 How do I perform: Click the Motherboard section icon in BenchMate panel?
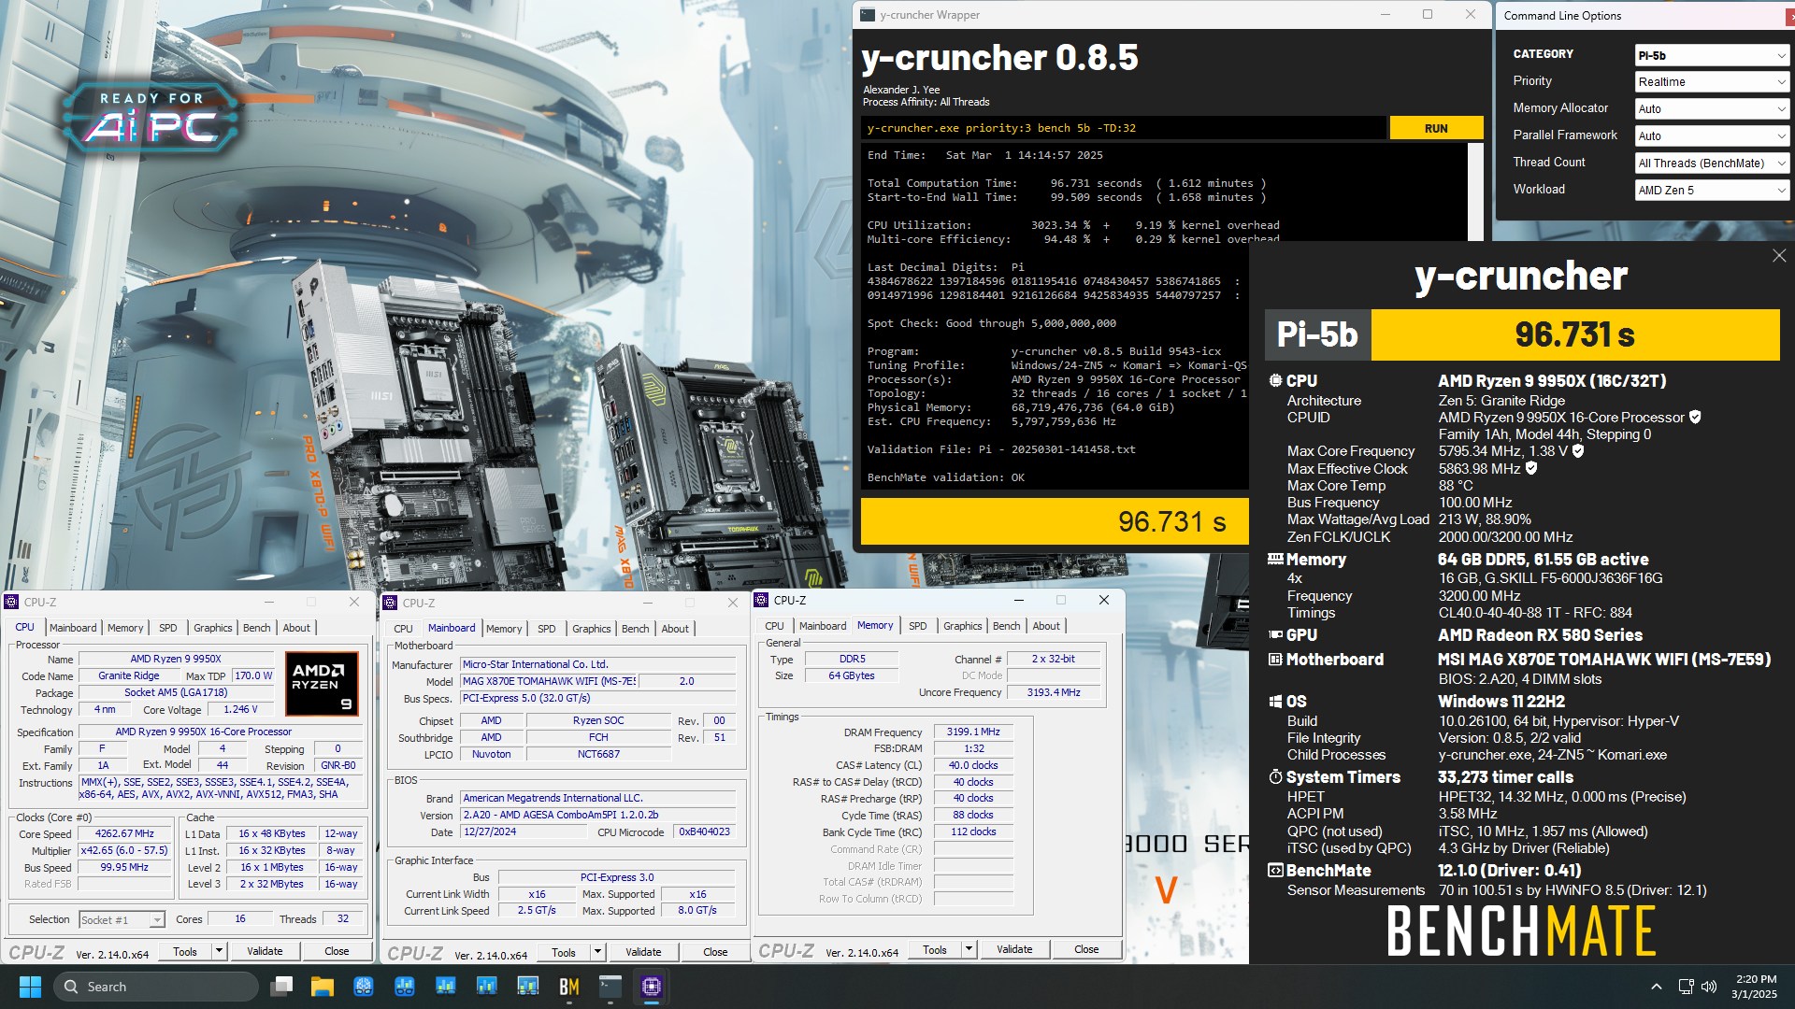(1275, 660)
